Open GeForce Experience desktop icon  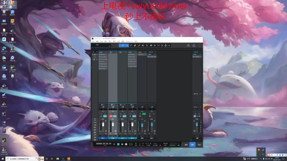pos(4,142)
